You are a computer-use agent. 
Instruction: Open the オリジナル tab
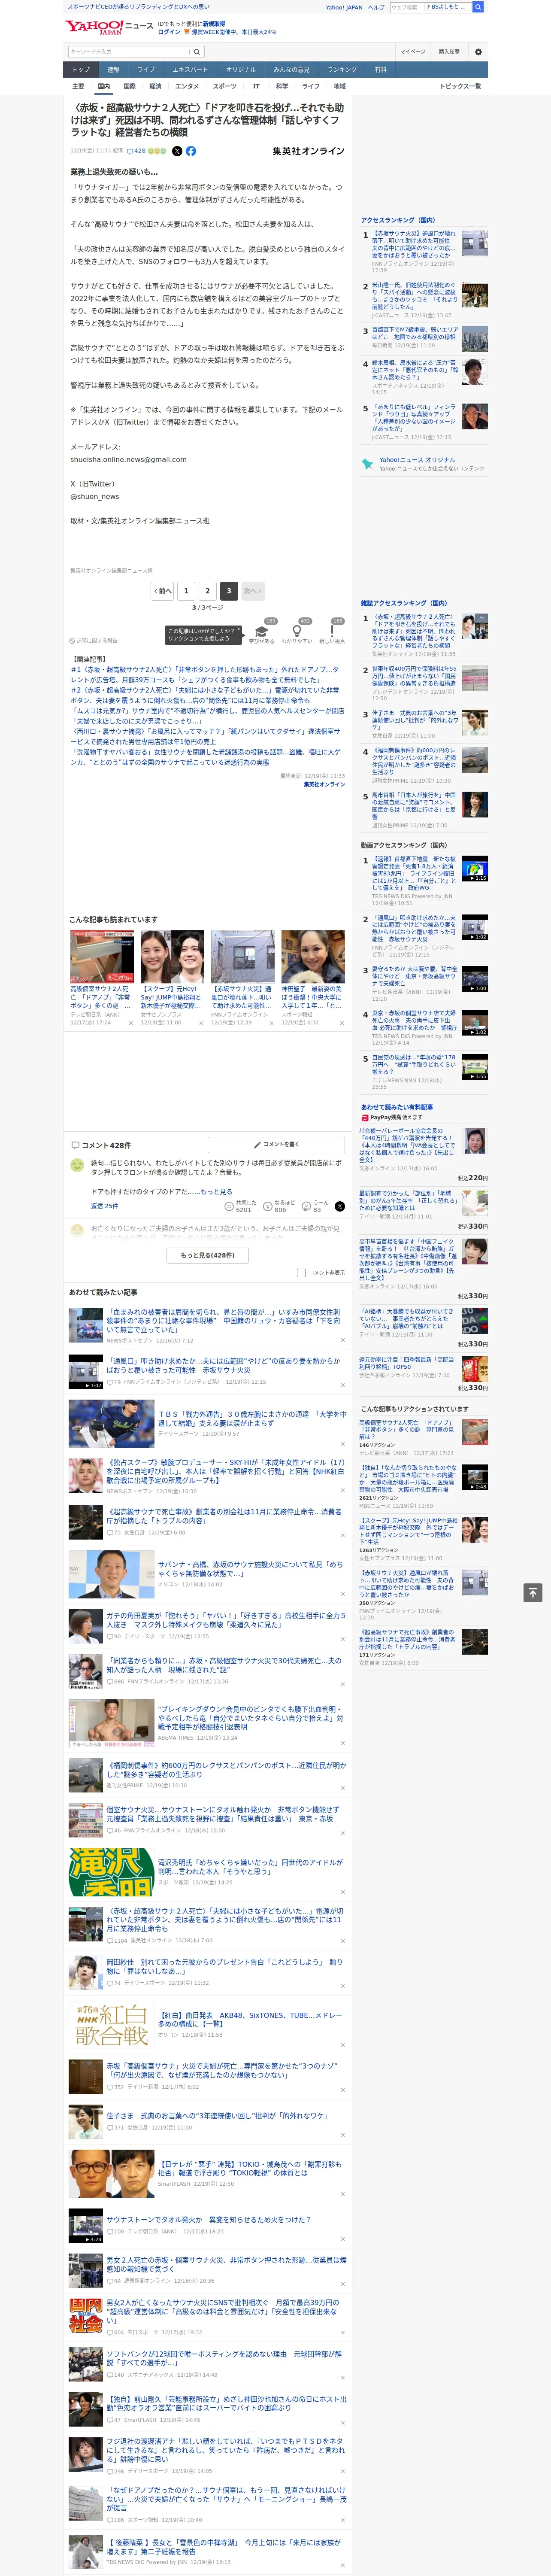pos(241,70)
